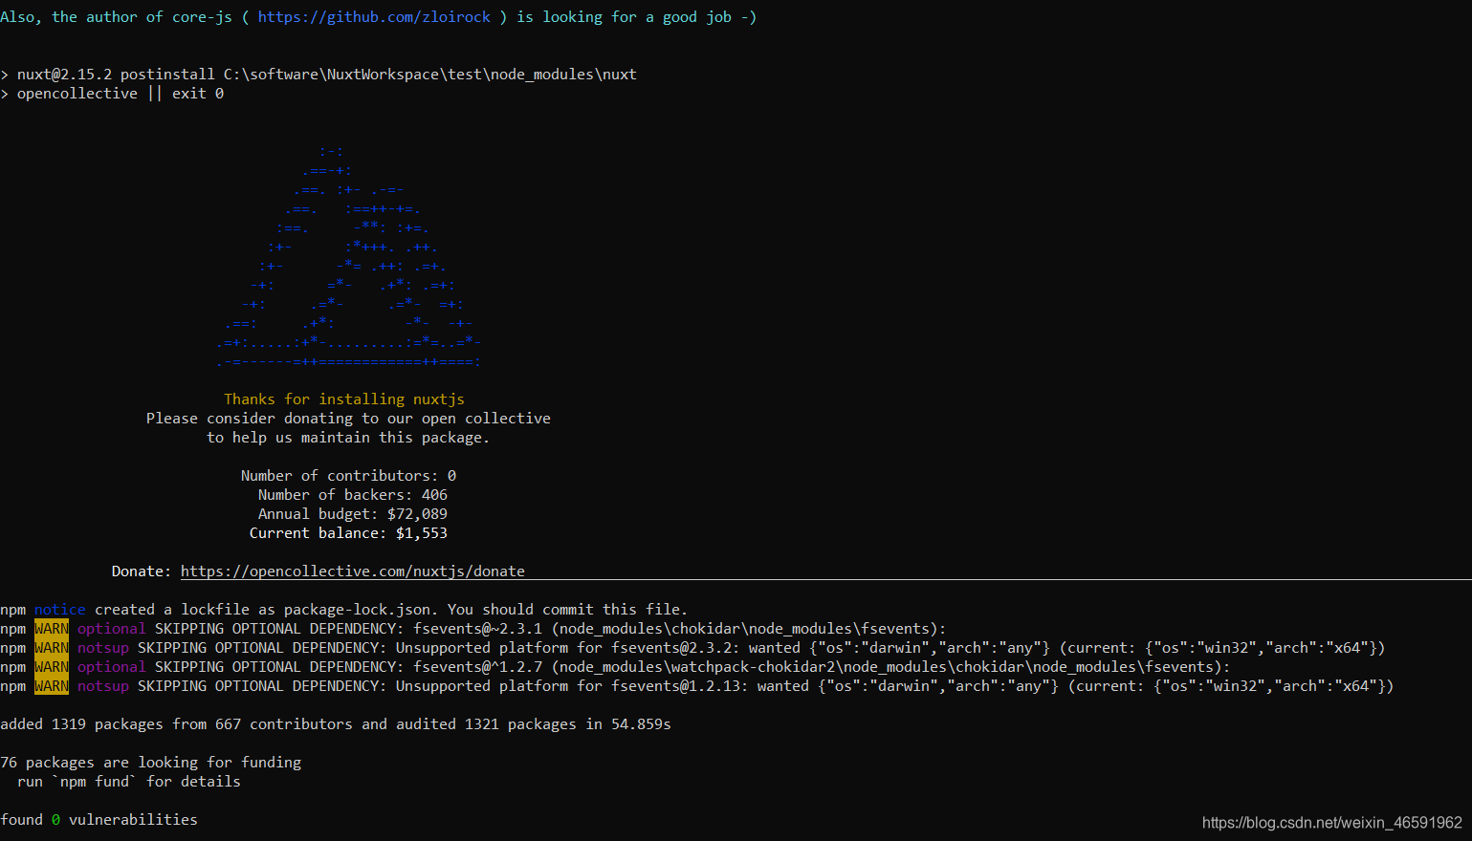Click the fsevents@^1.2.7 warning line
1472x841 pixels.
click(x=615, y=667)
